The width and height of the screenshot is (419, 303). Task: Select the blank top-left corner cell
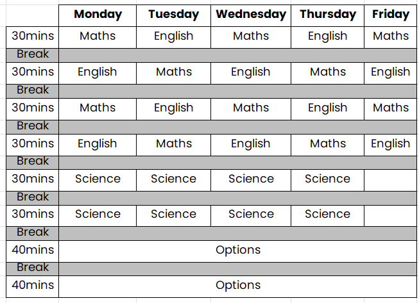click(33, 15)
